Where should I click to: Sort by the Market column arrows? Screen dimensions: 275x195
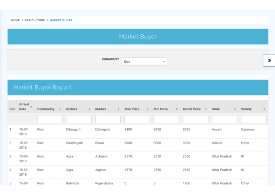tap(118, 109)
